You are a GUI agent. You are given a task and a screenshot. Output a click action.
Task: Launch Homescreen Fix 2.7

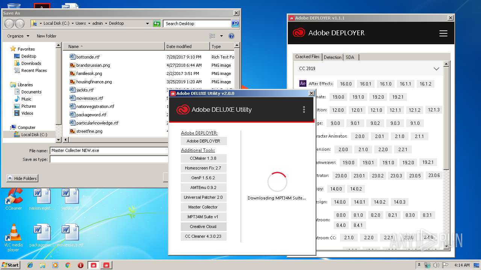tap(203, 168)
